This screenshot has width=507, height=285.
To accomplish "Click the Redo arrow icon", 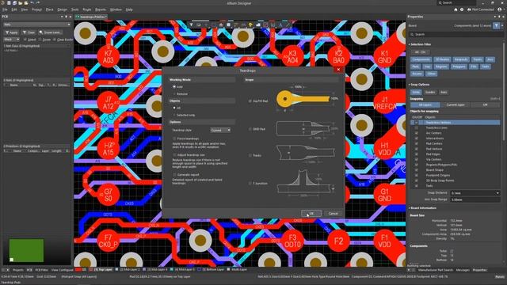I will coord(38,3).
